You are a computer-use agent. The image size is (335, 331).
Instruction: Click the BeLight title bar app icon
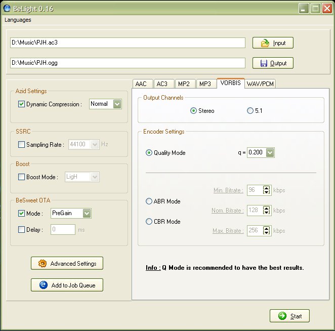(x=8, y=9)
